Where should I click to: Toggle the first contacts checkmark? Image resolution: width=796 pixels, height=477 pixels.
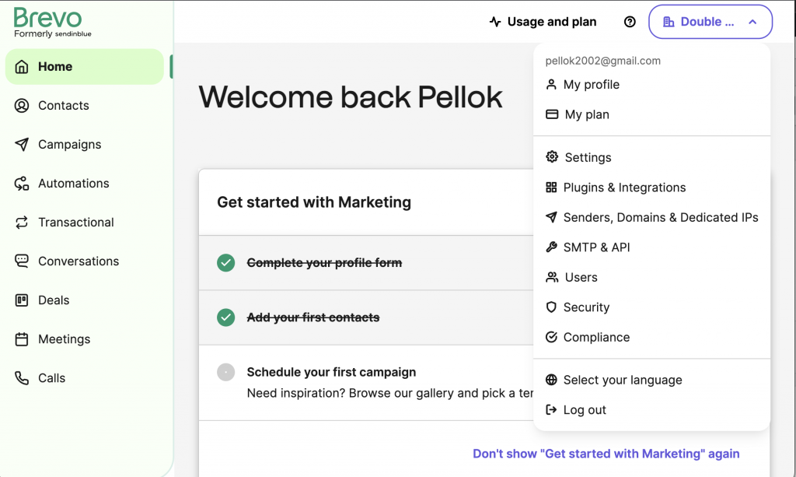226,317
